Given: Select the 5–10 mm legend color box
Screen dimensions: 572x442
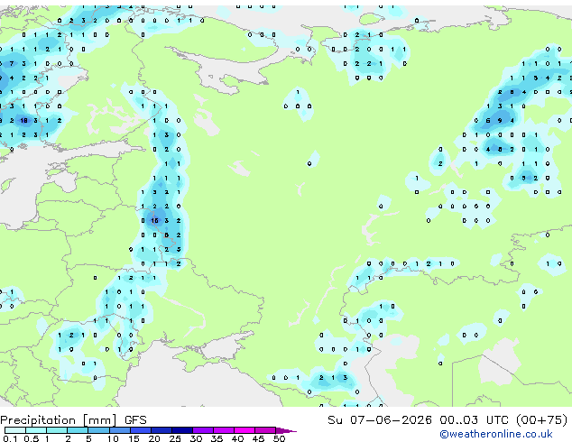Looking at the screenshot, I should pyautogui.click(x=99, y=430).
